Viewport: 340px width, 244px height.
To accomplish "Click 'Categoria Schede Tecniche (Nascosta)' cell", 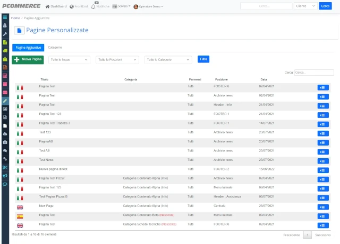I will (150, 224).
